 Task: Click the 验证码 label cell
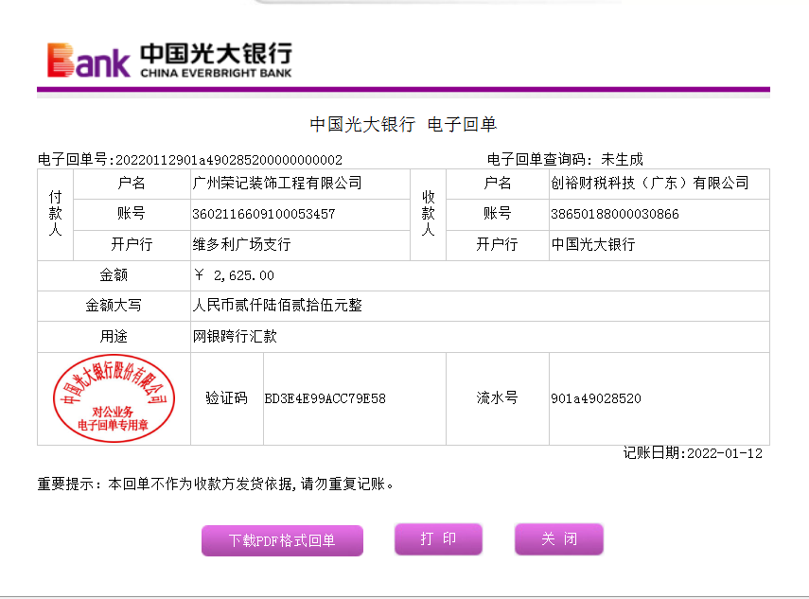(x=227, y=398)
